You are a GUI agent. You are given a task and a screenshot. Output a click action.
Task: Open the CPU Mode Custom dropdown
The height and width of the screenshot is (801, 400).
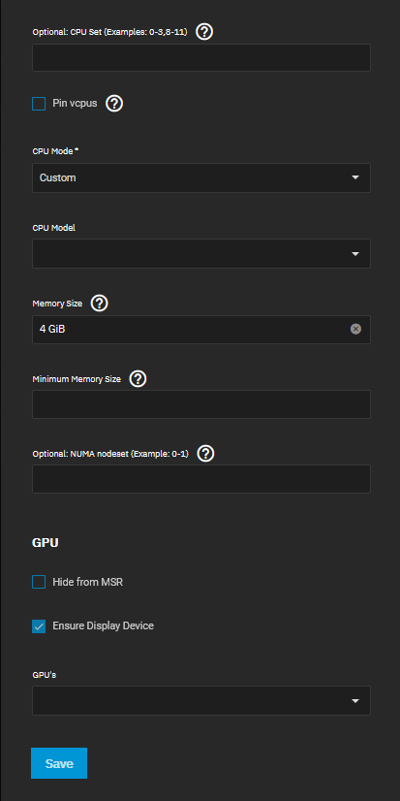click(x=201, y=177)
